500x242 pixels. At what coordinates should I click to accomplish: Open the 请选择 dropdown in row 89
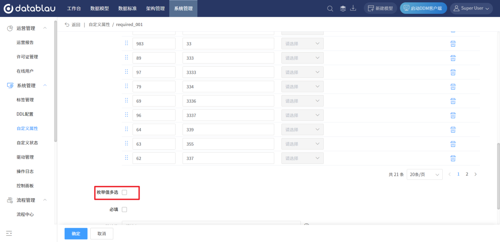pyautogui.click(x=302, y=58)
